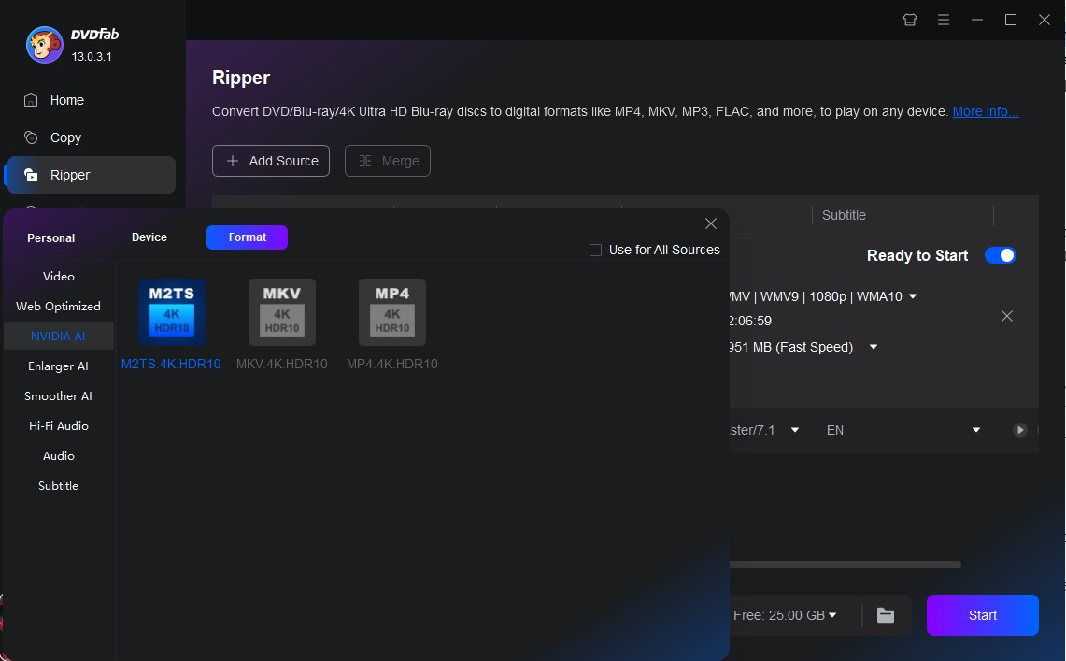This screenshot has width=1066, height=661.
Task: Play the audio track preview
Action: pos(1019,430)
